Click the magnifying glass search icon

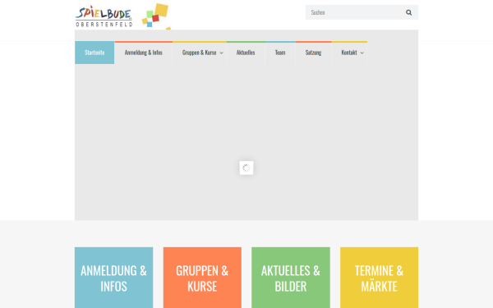408,12
